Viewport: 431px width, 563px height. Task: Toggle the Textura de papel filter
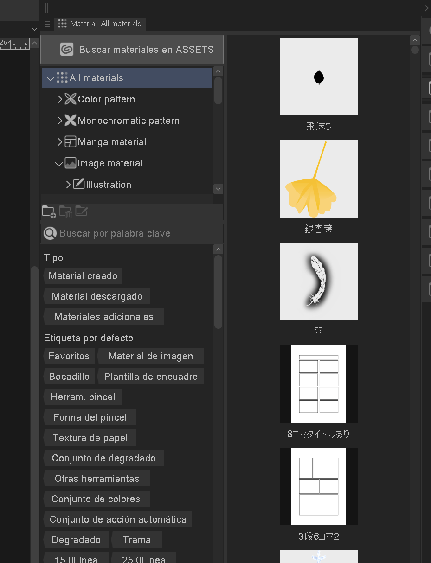tap(90, 437)
